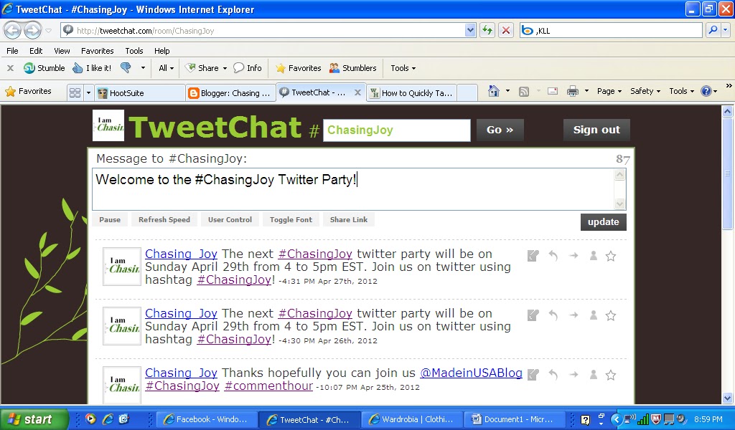Click reply arrow on Apr 26th tweet

tap(553, 315)
